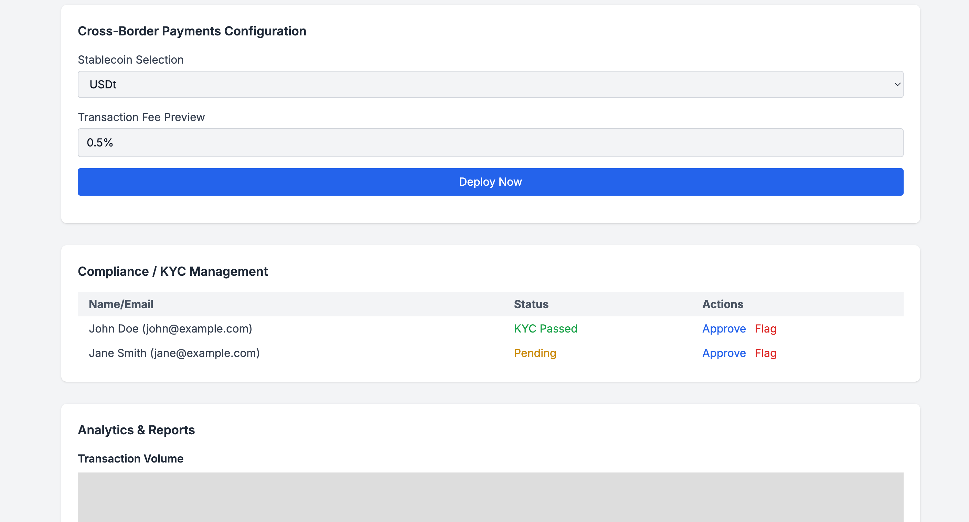Select John Doe's KYC Passed status
The height and width of the screenshot is (522, 969).
coord(545,328)
